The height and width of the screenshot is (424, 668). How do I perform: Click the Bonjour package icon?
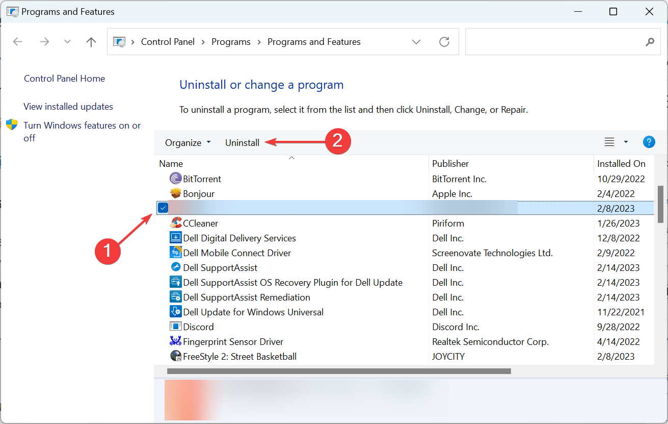(x=175, y=193)
